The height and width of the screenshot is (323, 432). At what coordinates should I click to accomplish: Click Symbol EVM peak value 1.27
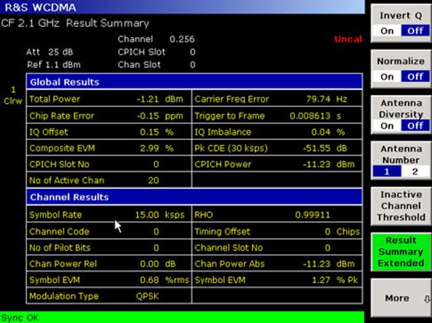point(321,280)
